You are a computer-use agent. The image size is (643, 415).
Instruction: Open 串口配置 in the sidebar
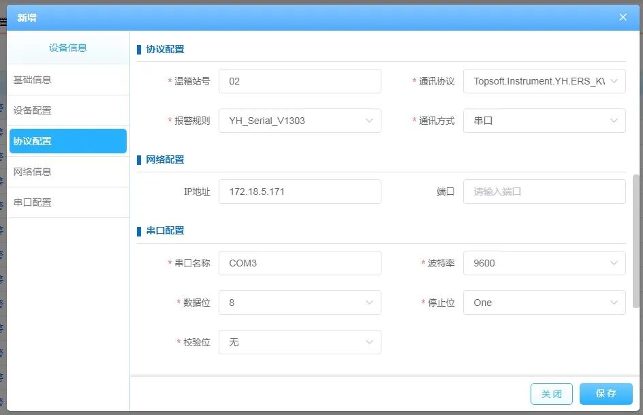tap(68, 202)
